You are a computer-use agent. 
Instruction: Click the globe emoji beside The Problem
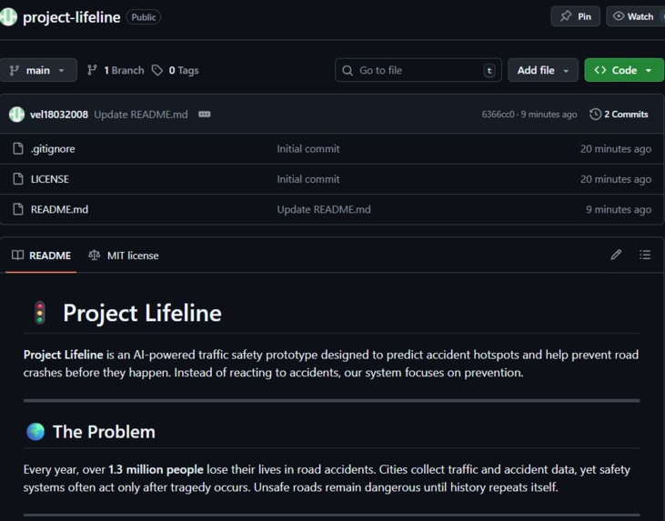pos(35,432)
